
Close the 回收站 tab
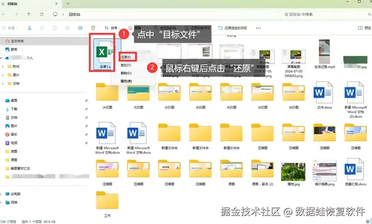(56, 4)
